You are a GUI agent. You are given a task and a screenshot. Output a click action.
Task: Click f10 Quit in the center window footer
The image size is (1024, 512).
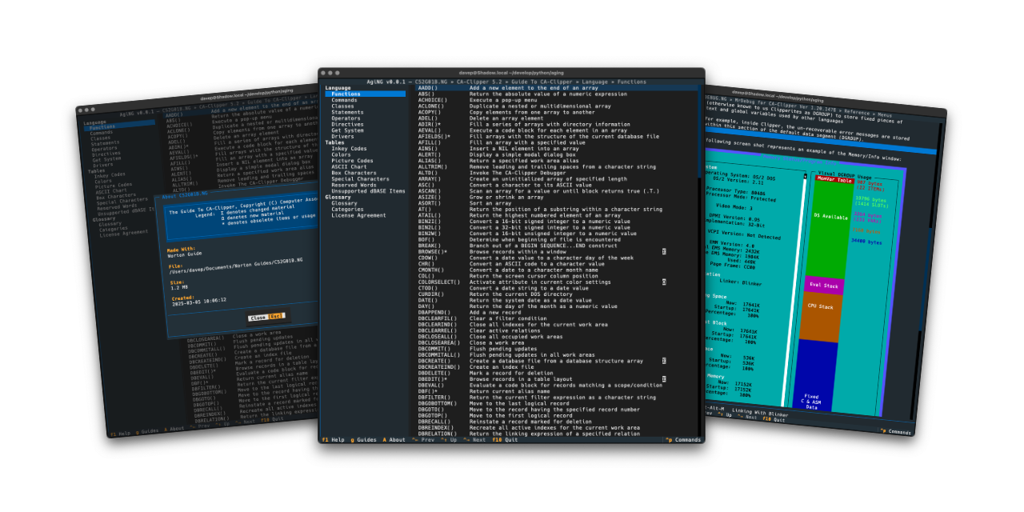[x=505, y=439]
